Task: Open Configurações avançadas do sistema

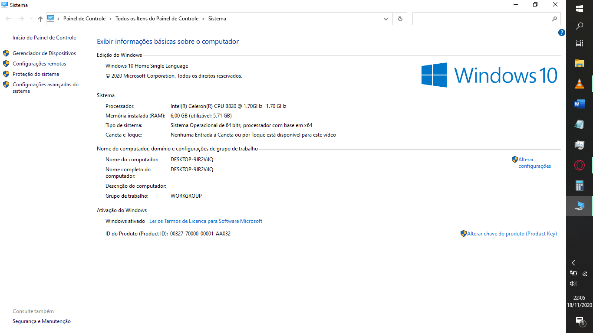Action: [x=46, y=88]
